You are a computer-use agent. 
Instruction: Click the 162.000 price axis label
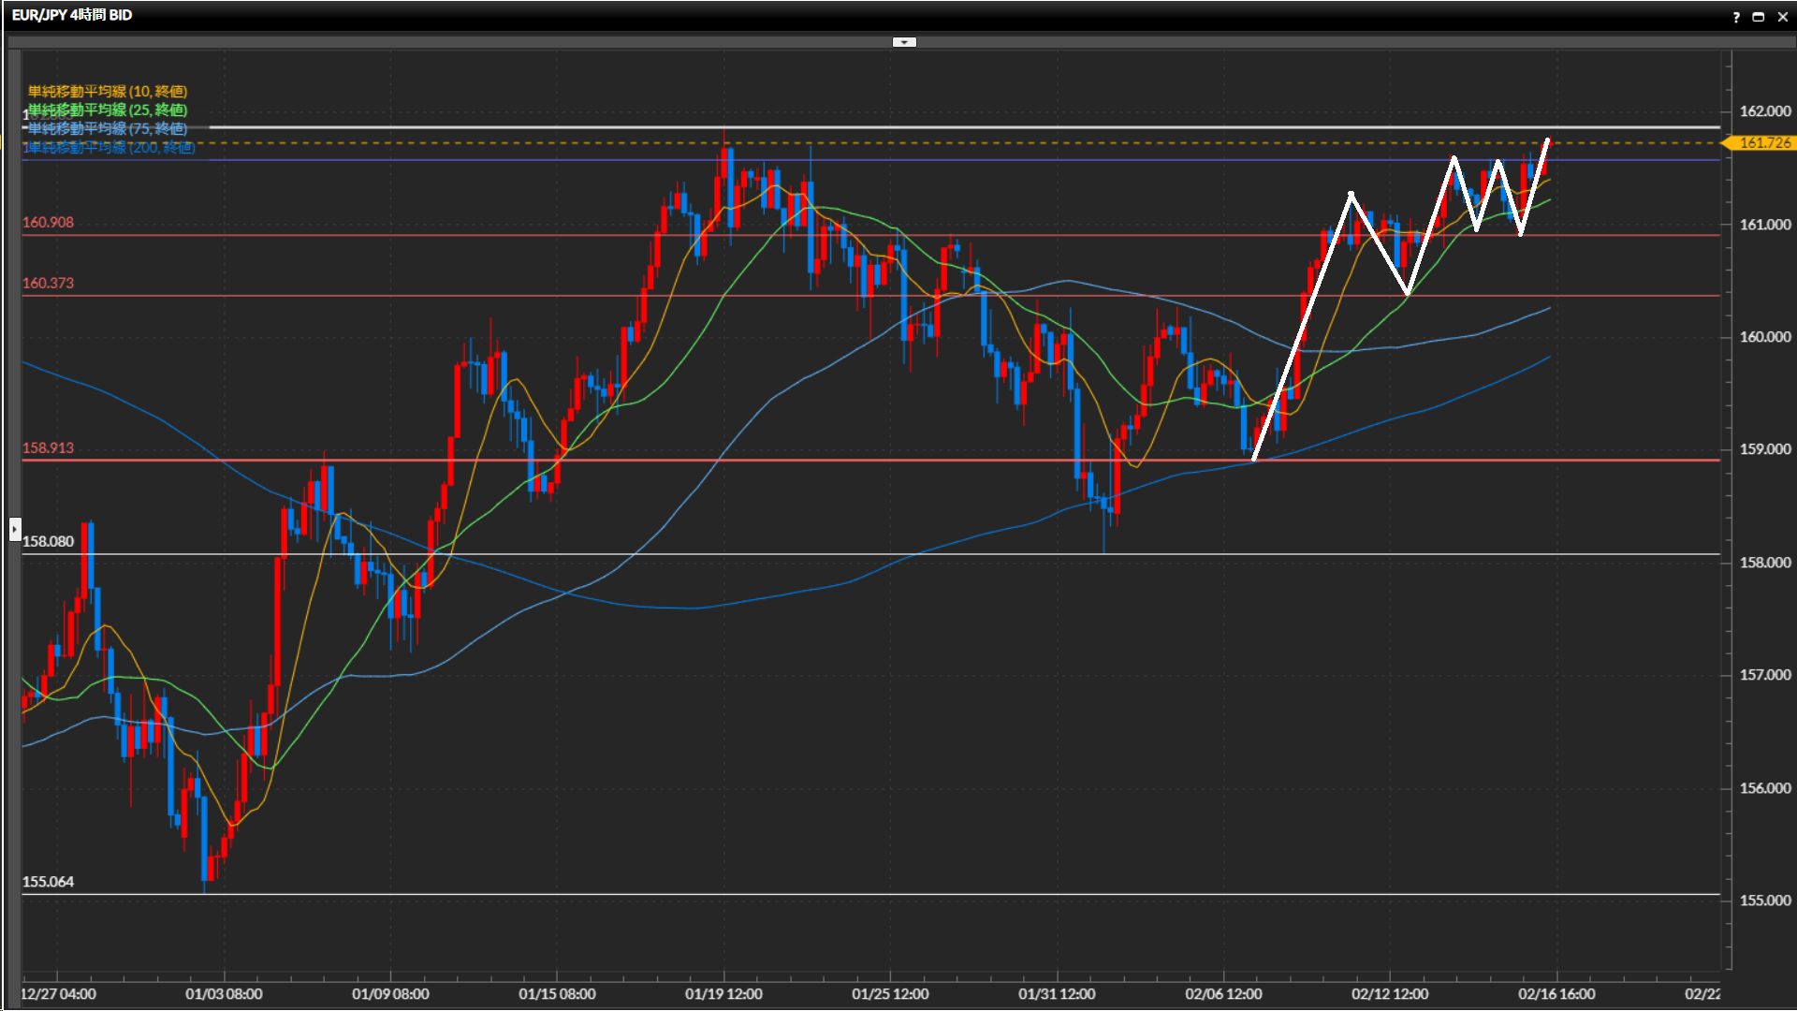tap(1764, 111)
